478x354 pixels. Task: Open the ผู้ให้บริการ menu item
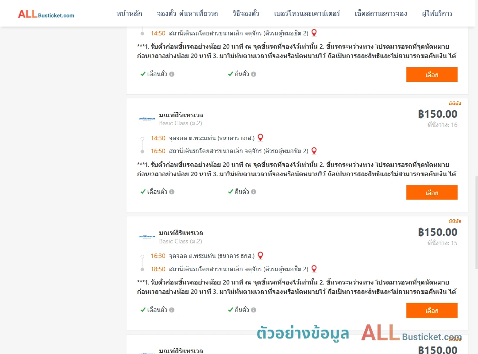(437, 13)
